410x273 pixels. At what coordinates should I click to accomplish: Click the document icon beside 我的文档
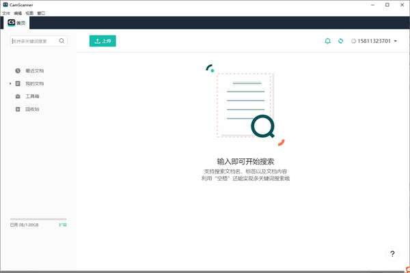[x=18, y=83]
